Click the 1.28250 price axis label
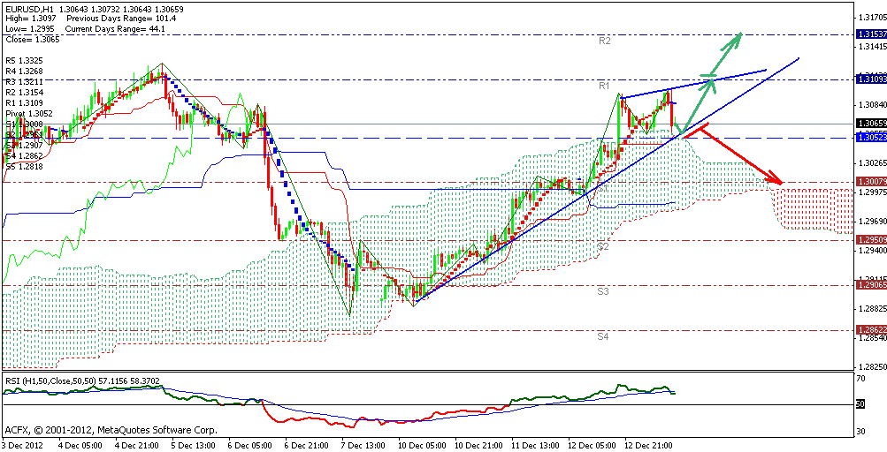887x452 pixels. pos(871,366)
